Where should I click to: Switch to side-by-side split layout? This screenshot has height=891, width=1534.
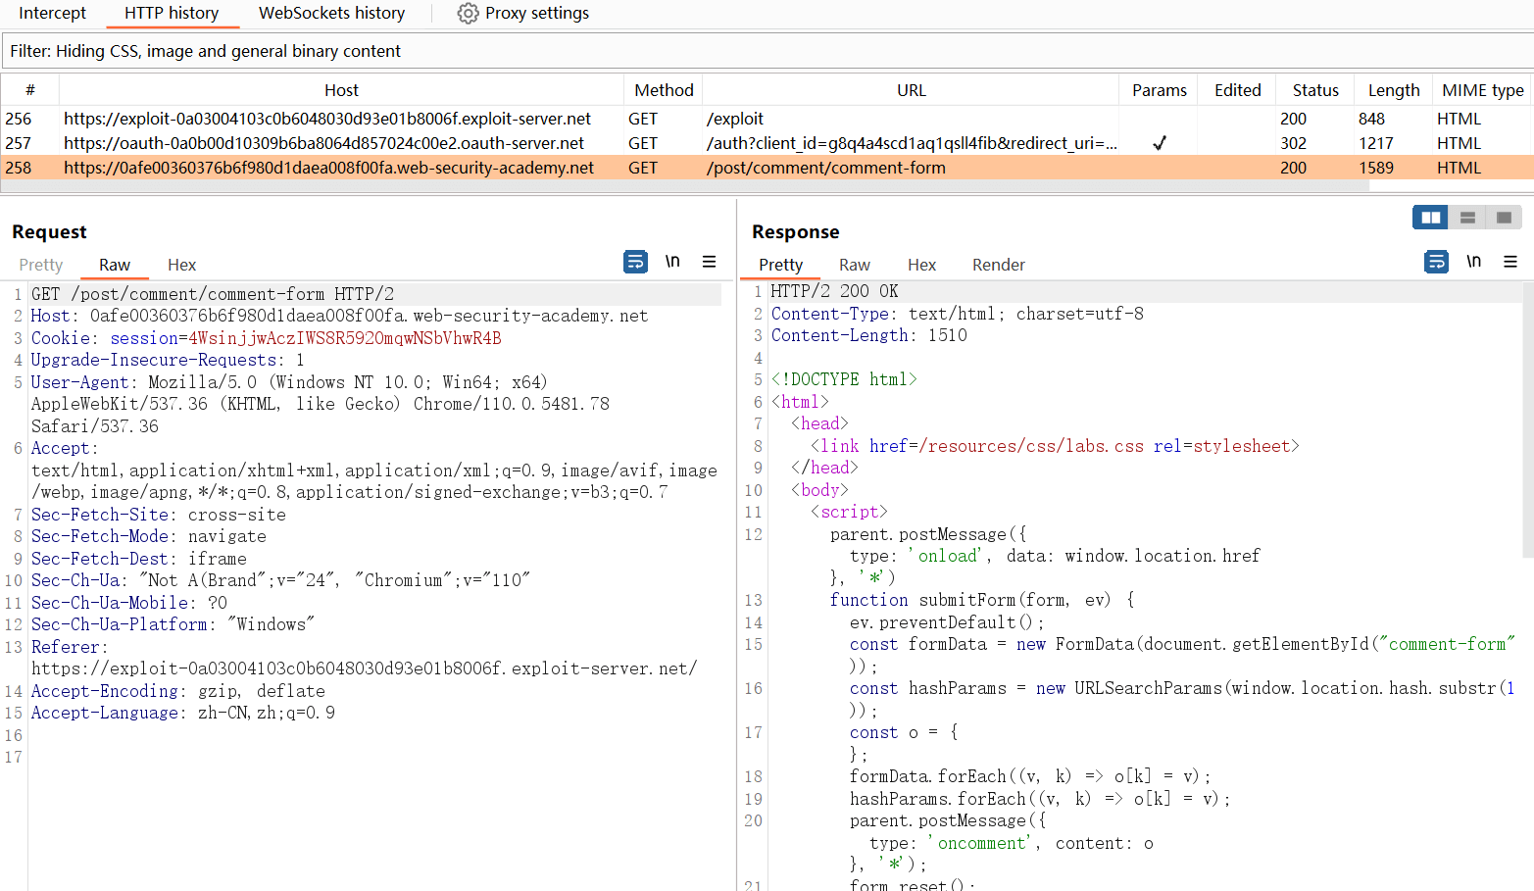pyautogui.click(x=1430, y=218)
